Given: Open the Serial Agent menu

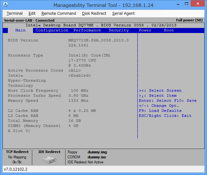Looking at the screenshot, I should coord(123,14).
